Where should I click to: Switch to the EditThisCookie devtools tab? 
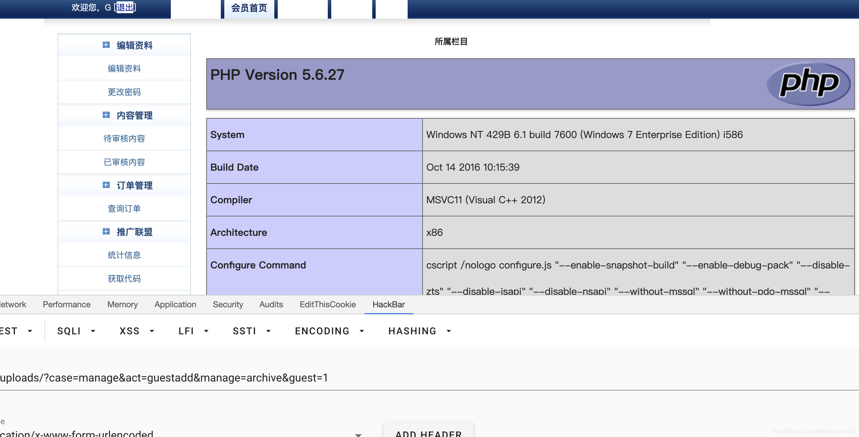[x=328, y=304]
